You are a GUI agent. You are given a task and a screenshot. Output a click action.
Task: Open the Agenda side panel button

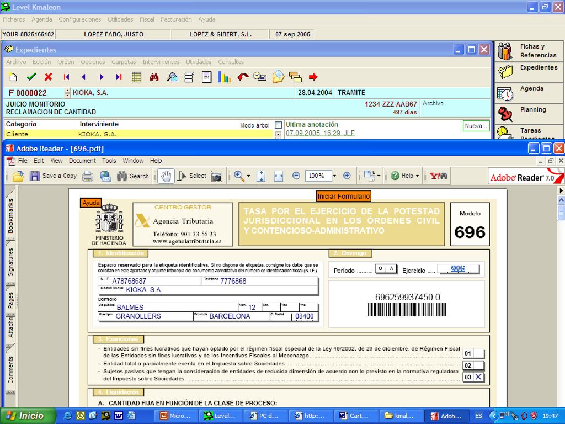[x=528, y=93]
